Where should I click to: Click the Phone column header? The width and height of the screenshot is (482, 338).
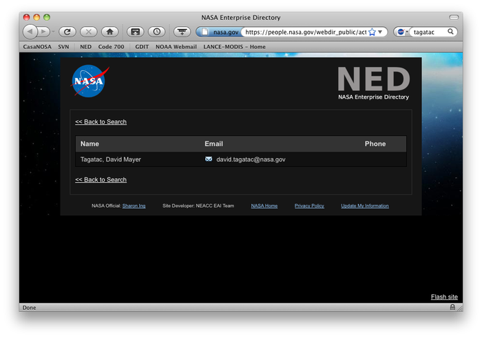tap(375, 144)
